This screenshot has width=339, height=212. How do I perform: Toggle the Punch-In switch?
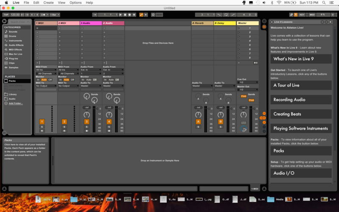click(219, 15)
